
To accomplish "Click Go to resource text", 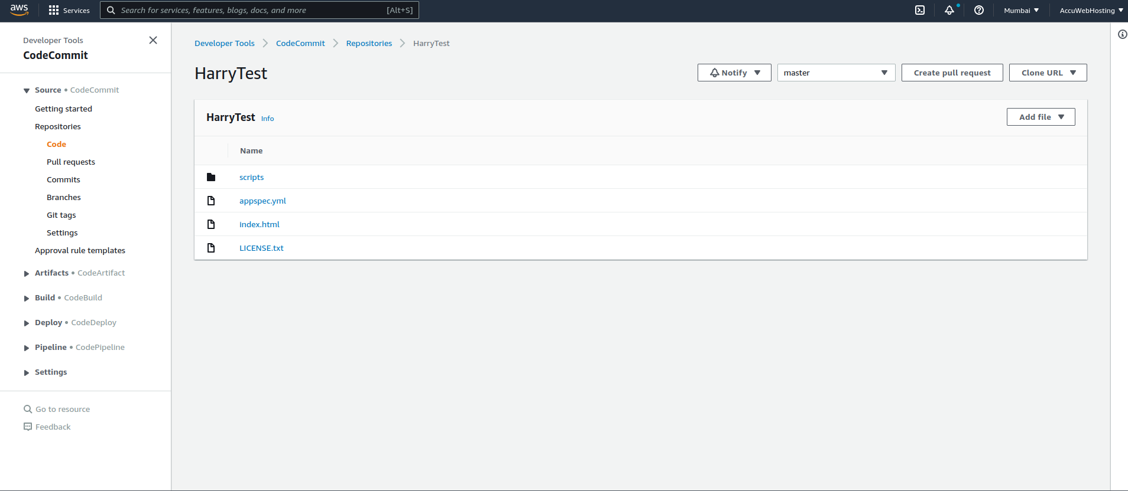I will pos(63,409).
